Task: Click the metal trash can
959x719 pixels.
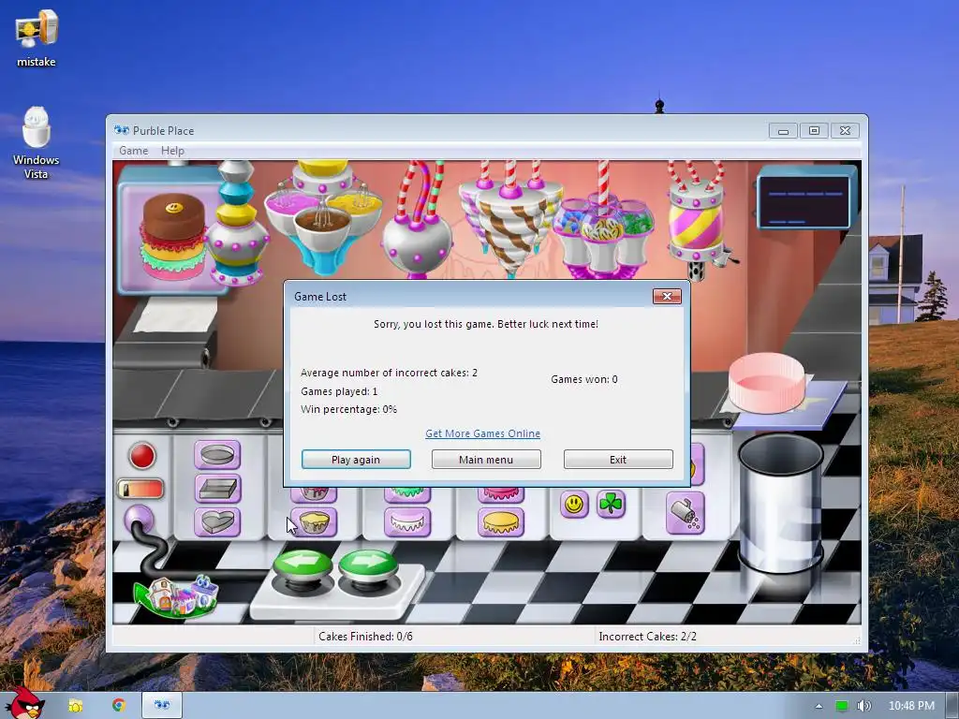Action: (780, 503)
